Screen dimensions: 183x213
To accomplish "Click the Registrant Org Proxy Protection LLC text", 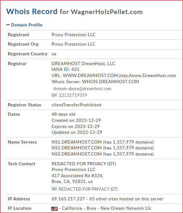I will [x=74, y=44].
